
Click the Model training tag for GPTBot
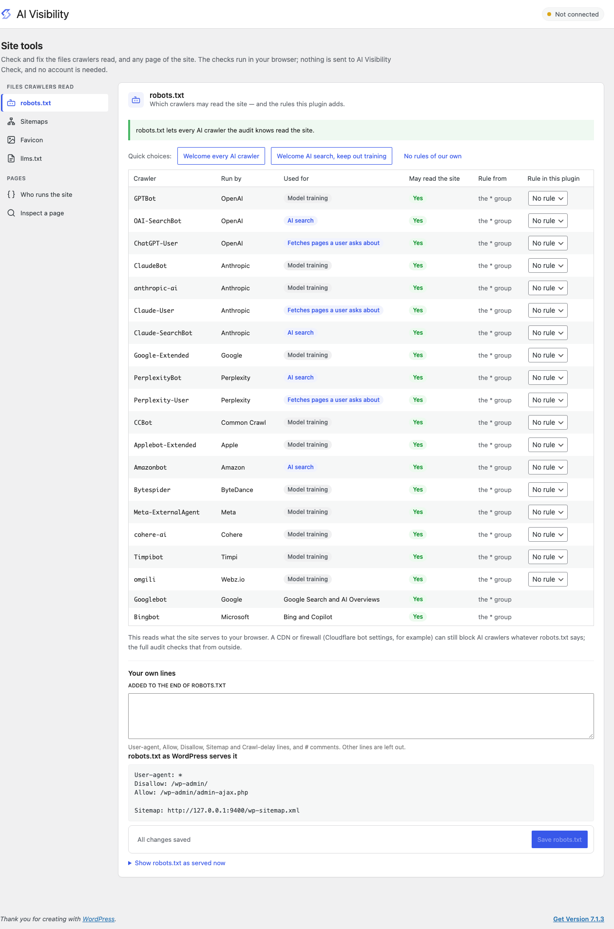click(307, 198)
